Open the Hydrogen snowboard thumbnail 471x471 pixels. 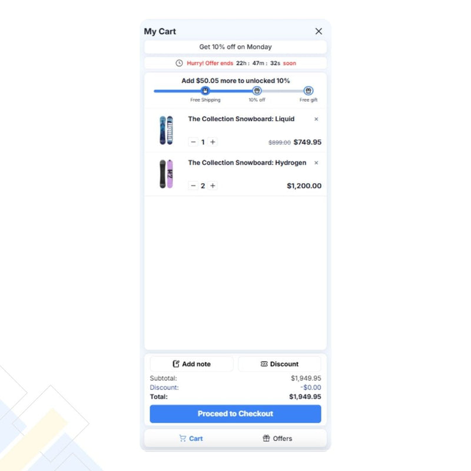pyautogui.click(x=166, y=174)
